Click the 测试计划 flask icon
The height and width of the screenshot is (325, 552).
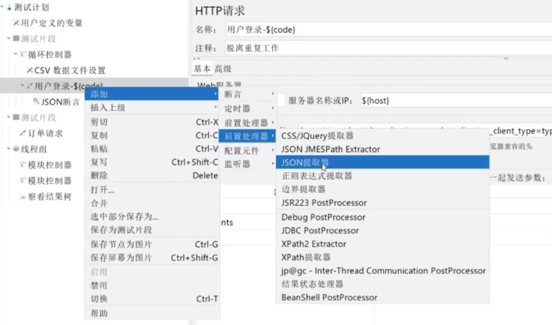[x=9, y=7]
